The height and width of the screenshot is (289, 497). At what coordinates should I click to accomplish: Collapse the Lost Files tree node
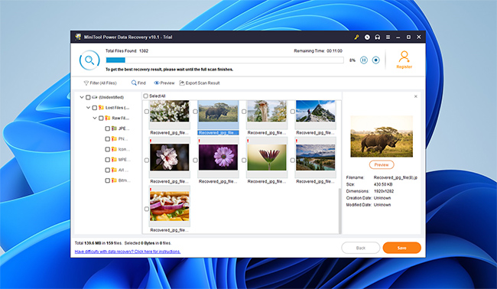click(88, 108)
